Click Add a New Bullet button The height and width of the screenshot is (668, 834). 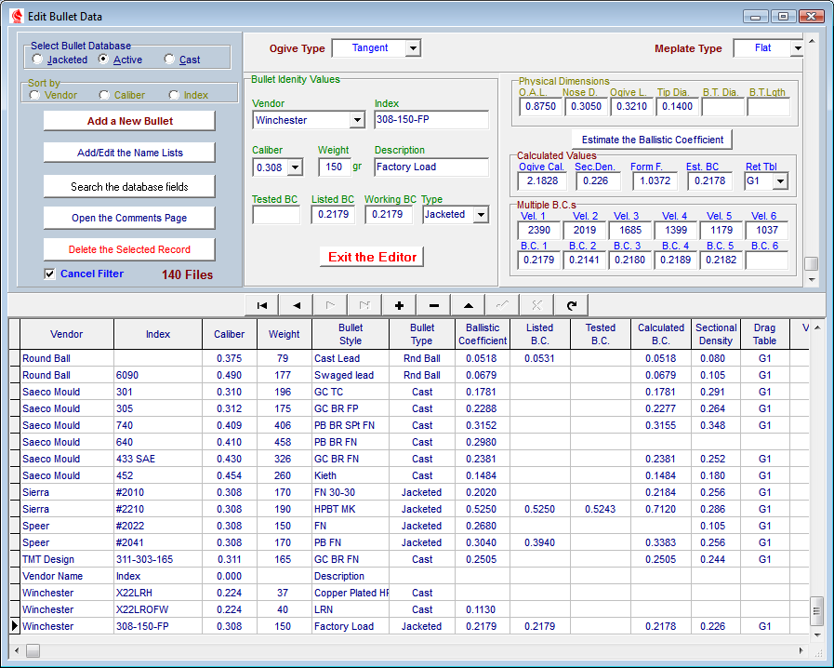[x=129, y=121]
